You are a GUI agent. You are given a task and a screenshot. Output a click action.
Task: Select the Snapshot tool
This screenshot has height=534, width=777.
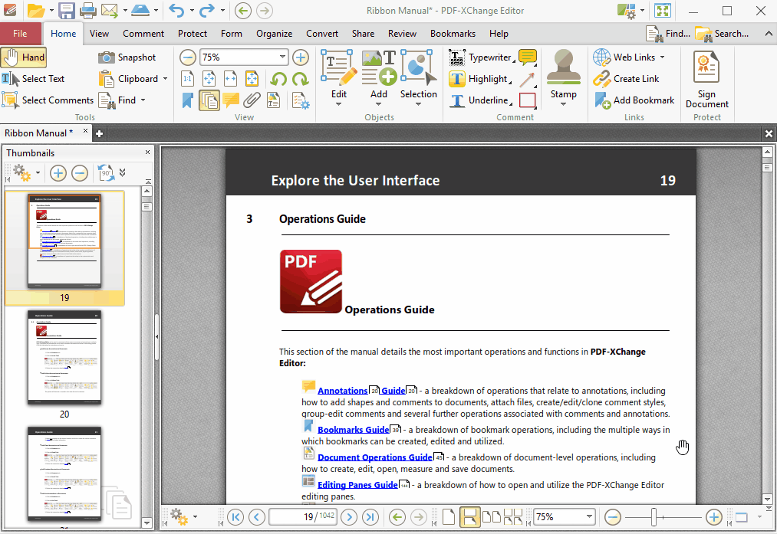127,57
